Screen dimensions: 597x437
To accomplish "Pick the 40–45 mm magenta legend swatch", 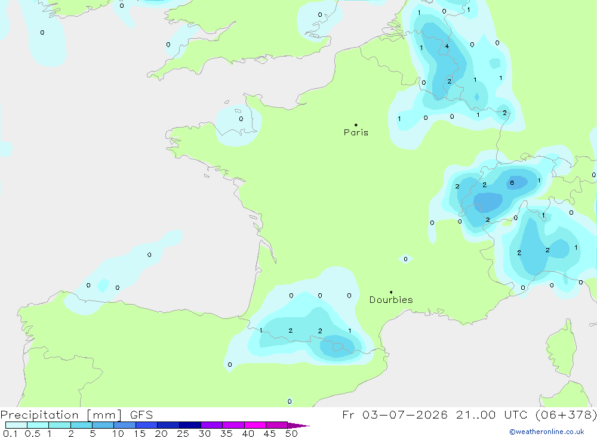I will pyautogui.click(x=255, y=425).
